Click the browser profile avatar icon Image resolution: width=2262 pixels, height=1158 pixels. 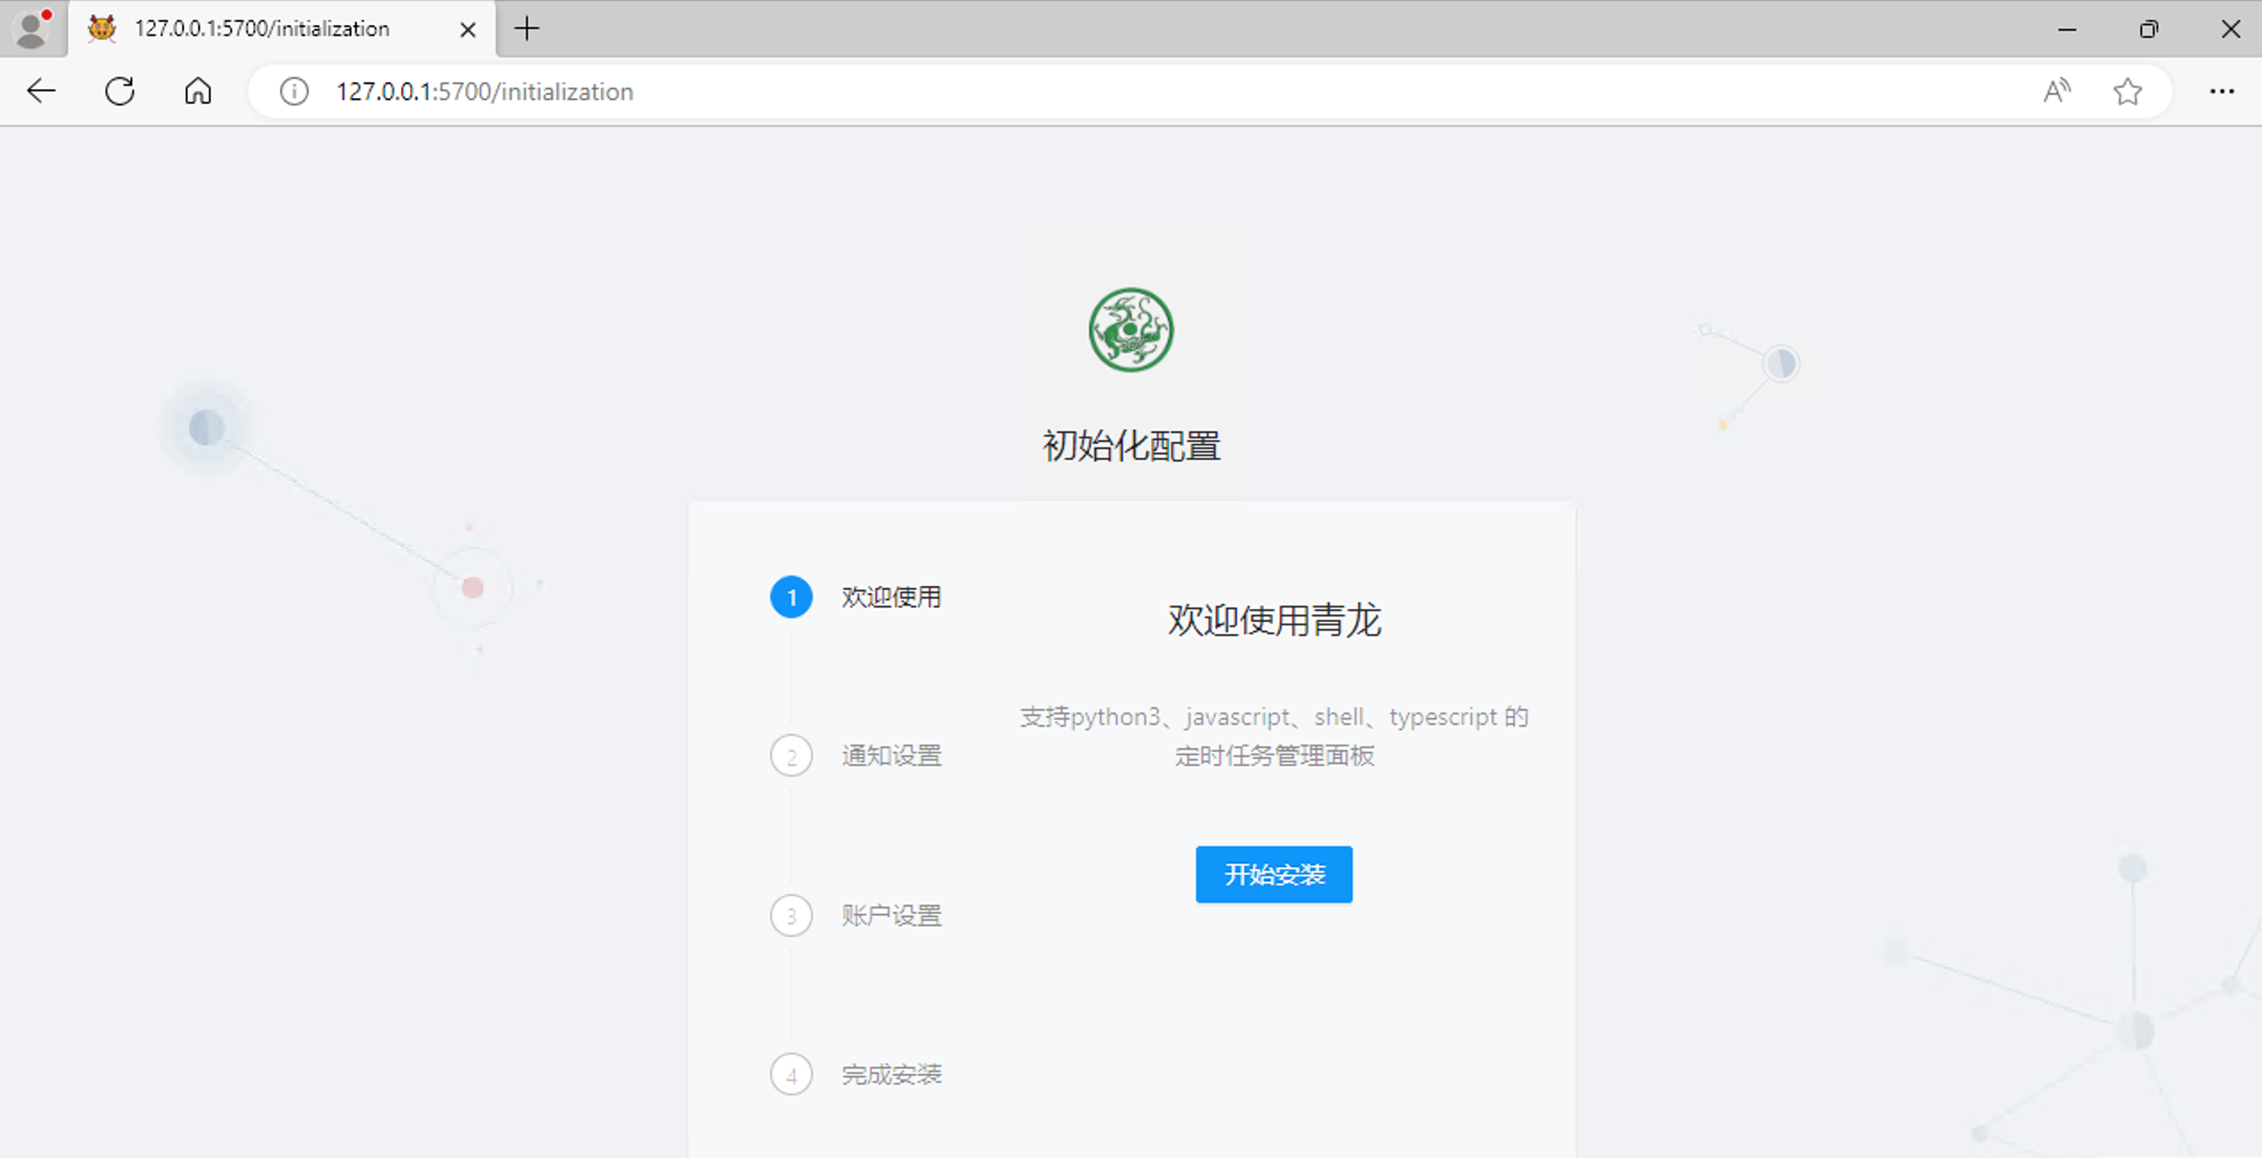coord(32,29)
